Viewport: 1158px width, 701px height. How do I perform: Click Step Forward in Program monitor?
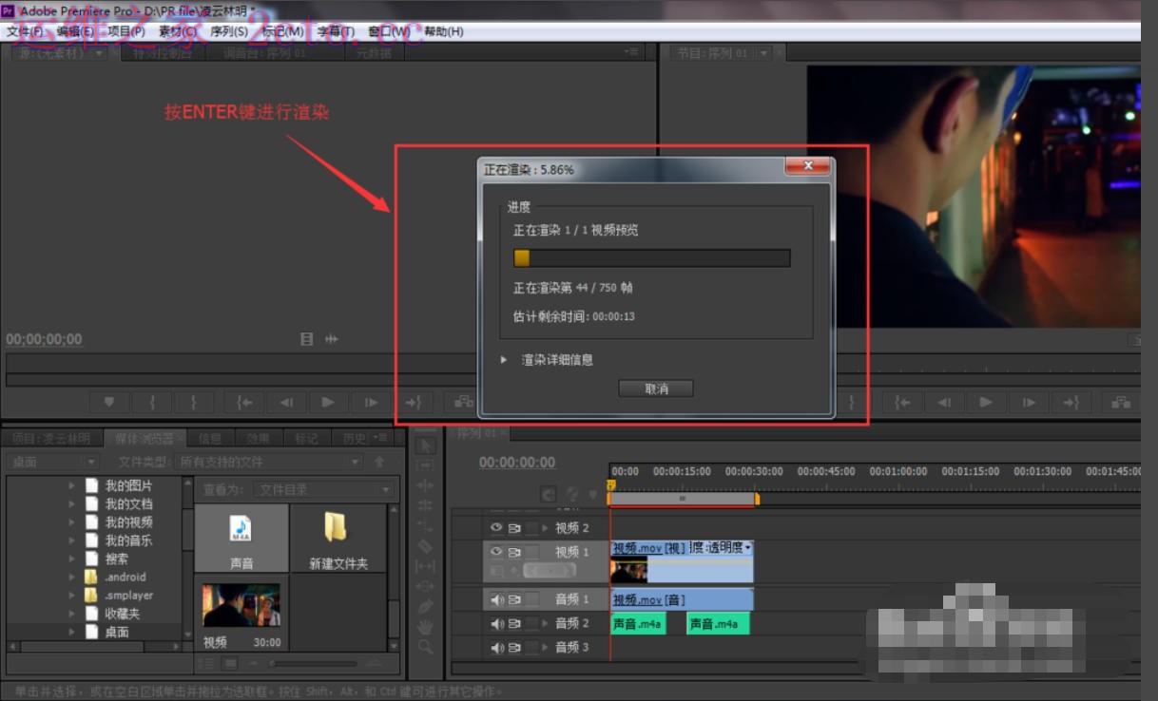point(1029,402)
